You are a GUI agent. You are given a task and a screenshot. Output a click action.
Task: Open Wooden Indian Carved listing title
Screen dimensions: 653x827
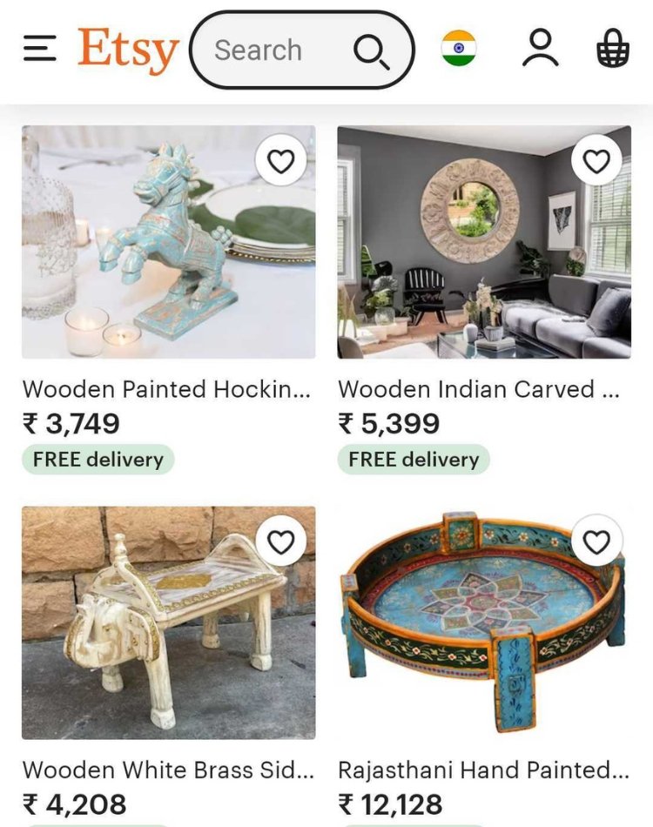click(479, 389)
